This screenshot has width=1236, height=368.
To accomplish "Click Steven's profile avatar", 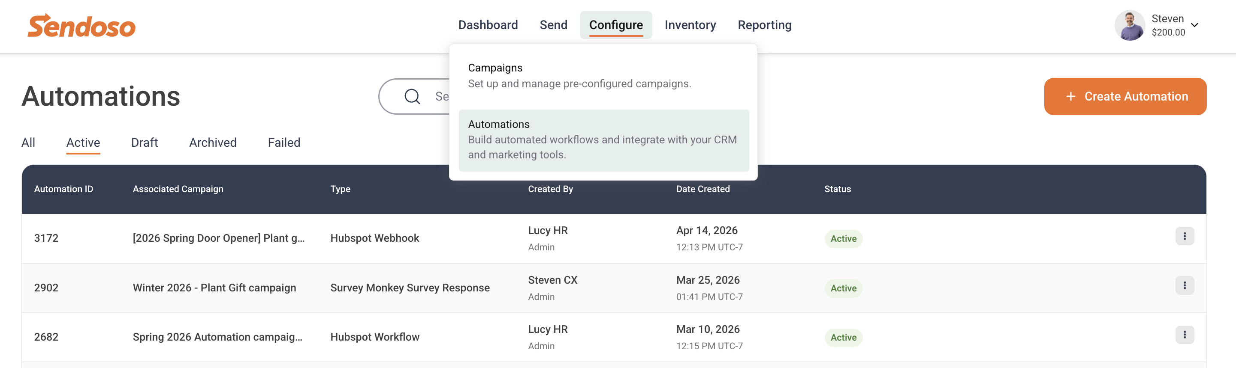I will [x=1130, y=25].
